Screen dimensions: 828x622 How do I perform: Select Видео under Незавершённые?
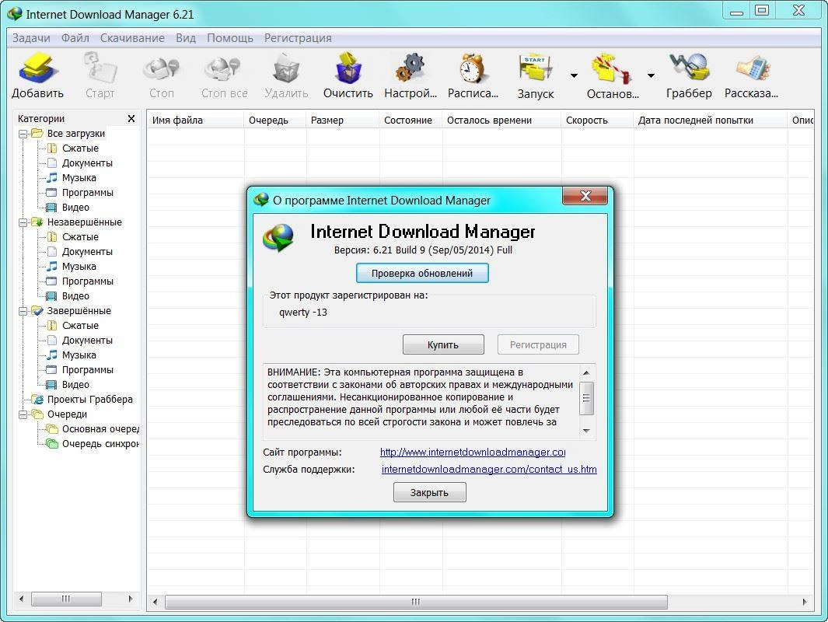pyautogui.click(x=75, y=296)
